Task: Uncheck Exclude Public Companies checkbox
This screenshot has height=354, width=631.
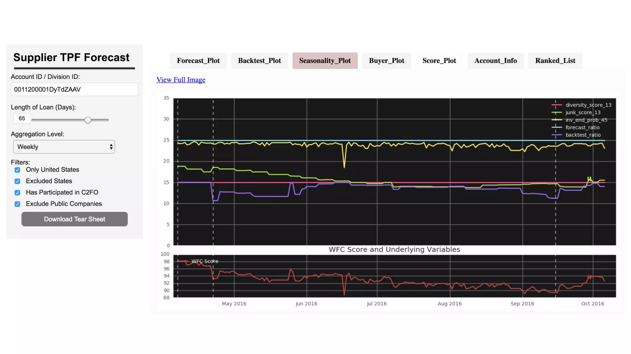Action: click(x=18, y=204)
